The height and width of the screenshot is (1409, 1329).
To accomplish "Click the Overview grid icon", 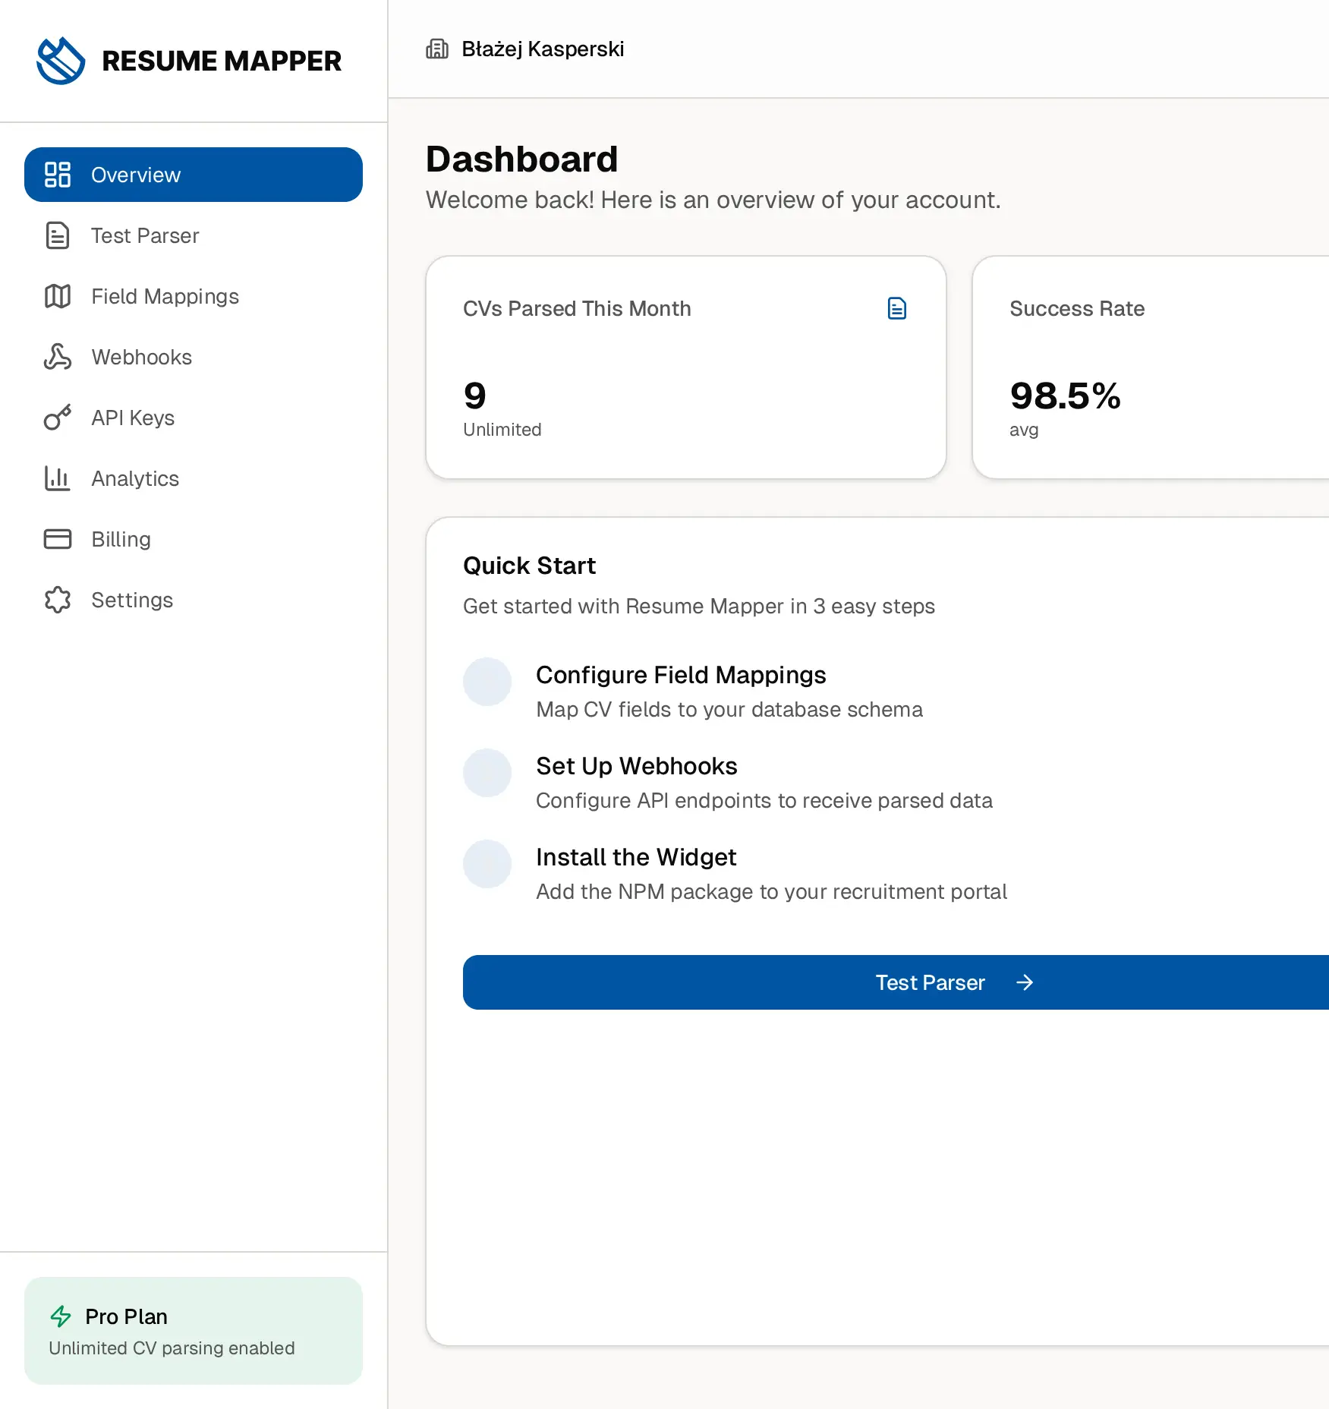I will [58, 175].
